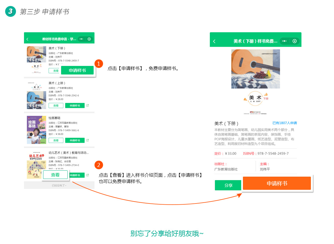Click 定价 ¥33.00 on detail page
The image size is (334, 244).
[x=225, y=153]
